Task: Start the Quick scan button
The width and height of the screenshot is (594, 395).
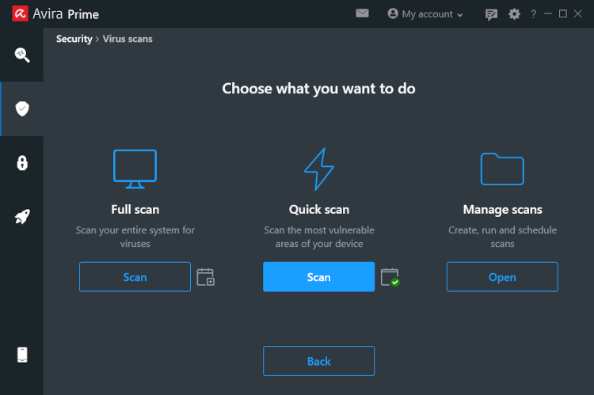Action: [x=318, y=277]
